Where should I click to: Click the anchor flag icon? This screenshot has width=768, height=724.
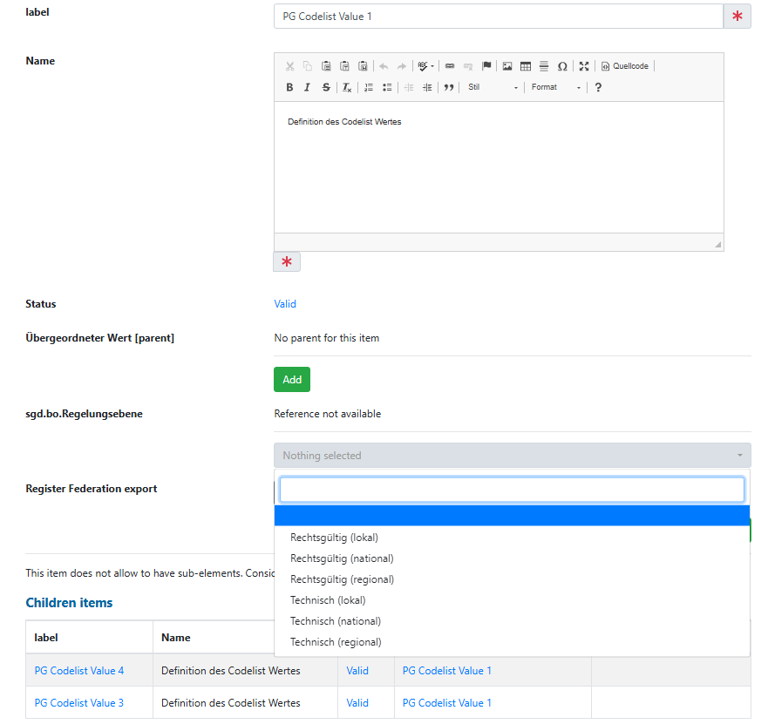point(487,66)
